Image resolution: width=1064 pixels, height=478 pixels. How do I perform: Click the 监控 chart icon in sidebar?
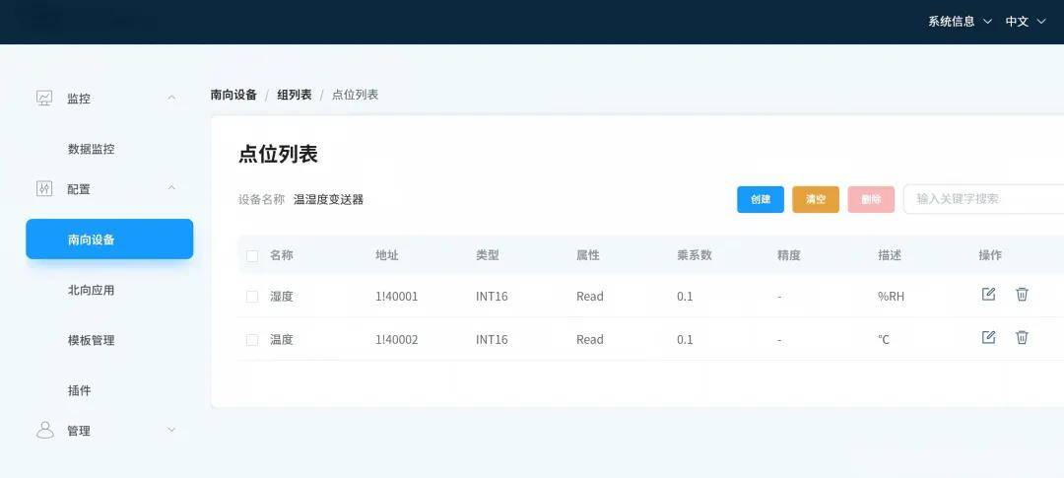pyautogui.click(x=44, y=98)
